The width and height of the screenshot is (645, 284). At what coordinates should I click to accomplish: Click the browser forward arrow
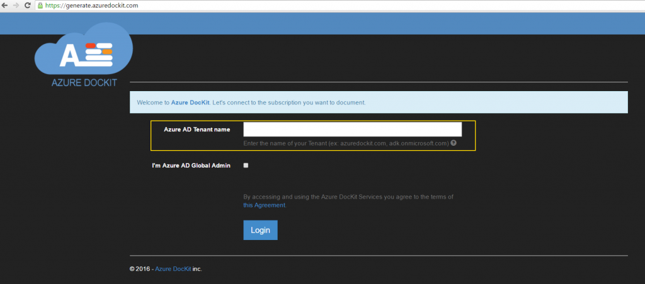16,6
